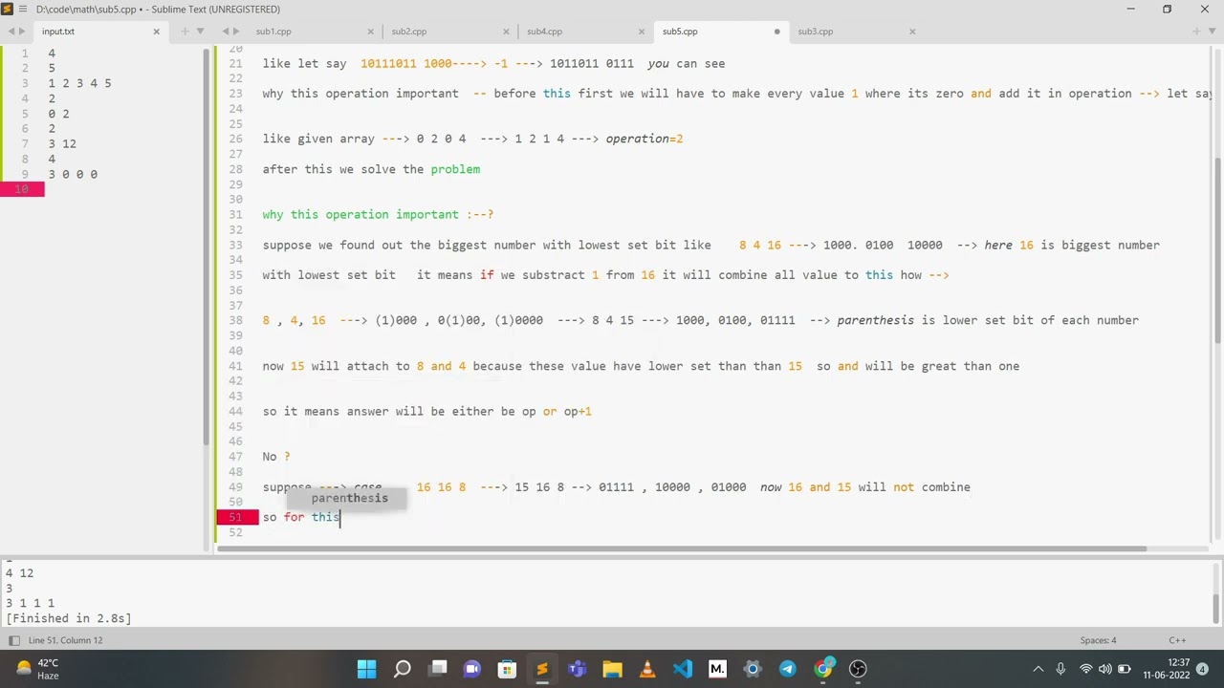Click the build output panel scrollbar

tap(1217, 607)
